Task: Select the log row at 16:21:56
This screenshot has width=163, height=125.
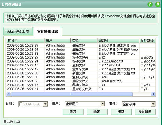Action: [x=81, y=81]
